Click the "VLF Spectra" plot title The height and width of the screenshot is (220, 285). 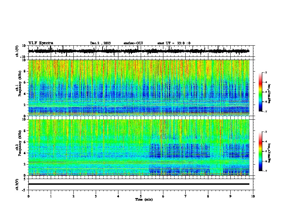pos(41,43)
